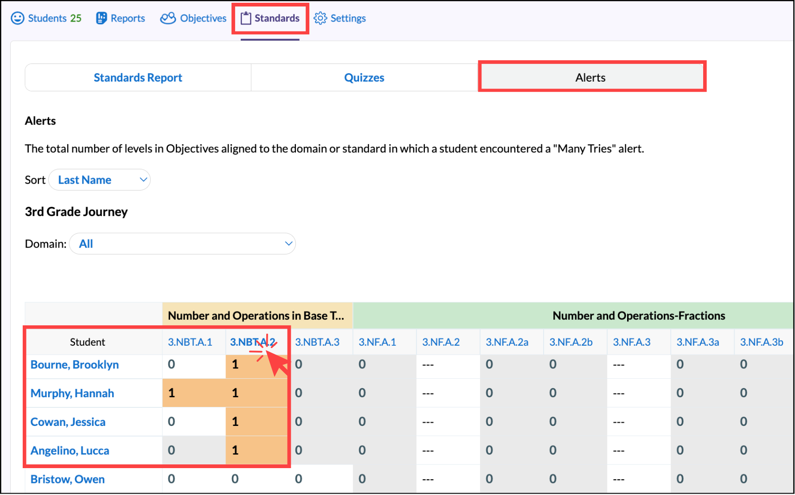Viewport: 795px width, 495px height.
Task: Open the 3.NF.A.2a standard header
Action: (507, 342)
